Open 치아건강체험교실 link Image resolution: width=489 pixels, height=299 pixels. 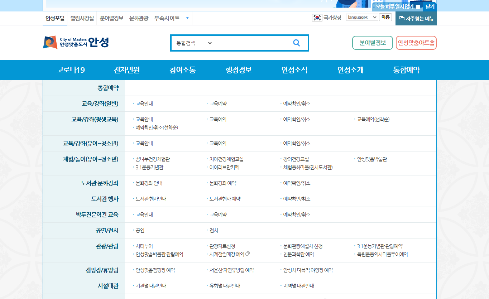tap(227, 159)
